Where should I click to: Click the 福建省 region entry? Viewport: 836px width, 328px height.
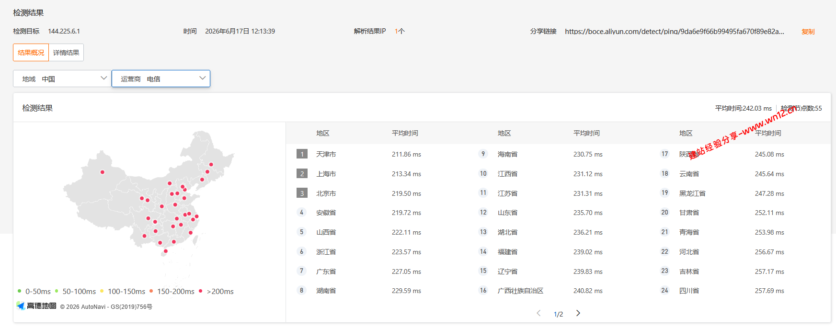[x=507, y=252]
